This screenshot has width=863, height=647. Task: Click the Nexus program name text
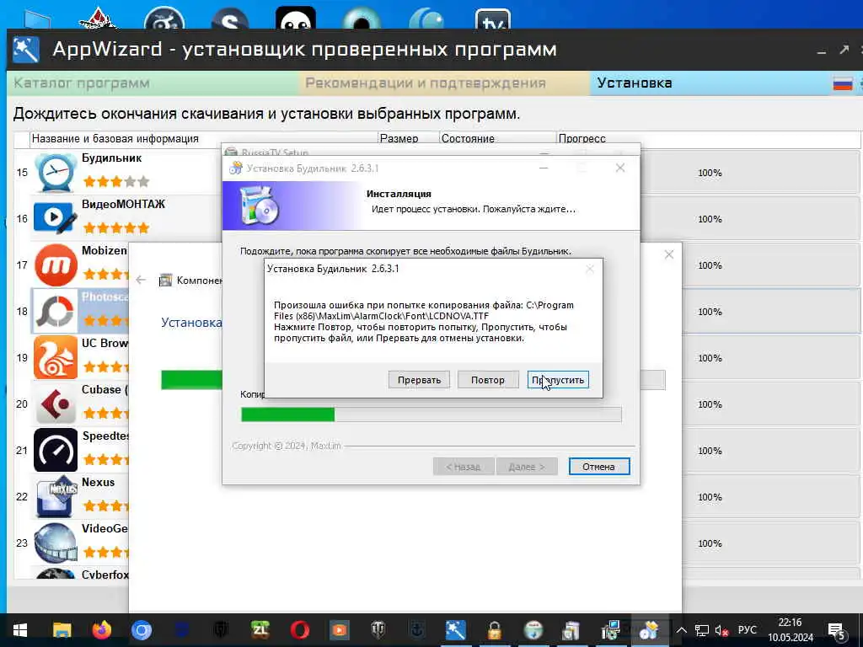pos(98,482)
